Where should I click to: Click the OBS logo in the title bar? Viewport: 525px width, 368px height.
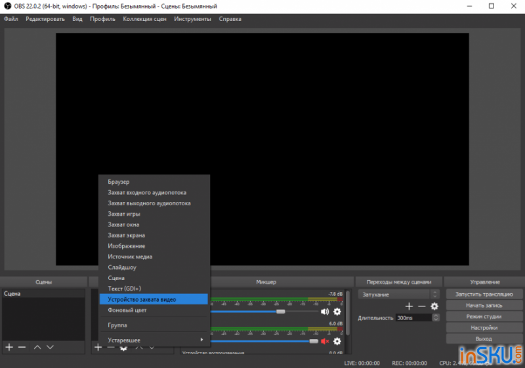click(x=7, y=6)
